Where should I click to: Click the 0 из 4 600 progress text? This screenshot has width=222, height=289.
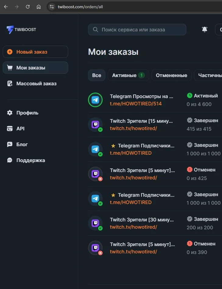pos(199,104)
